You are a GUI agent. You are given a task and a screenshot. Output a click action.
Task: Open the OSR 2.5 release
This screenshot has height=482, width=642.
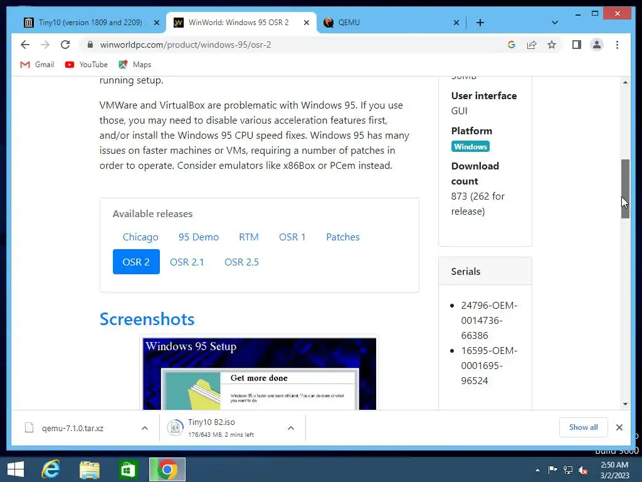coord(241,262)
